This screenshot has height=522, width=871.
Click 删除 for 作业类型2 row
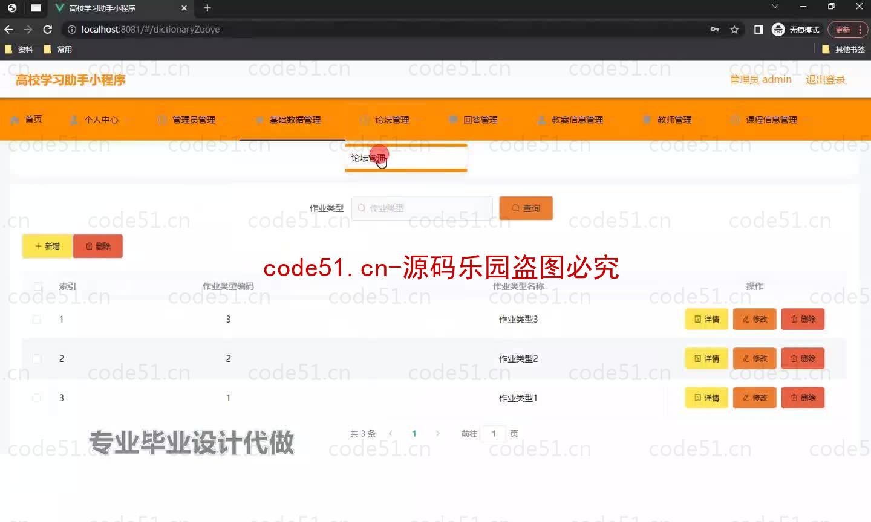click(803, 358)
